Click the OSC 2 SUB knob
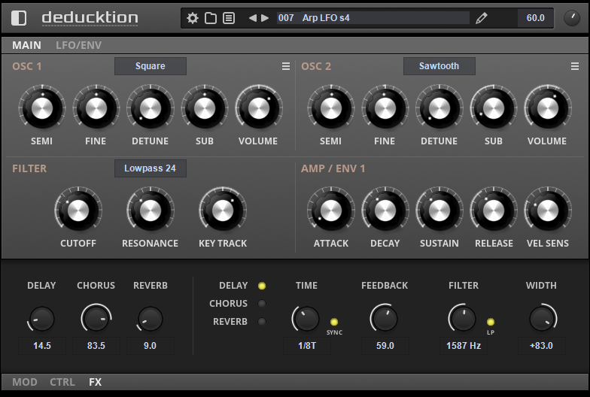The height and width of the screenshot is (397, 590). point(494,108)
